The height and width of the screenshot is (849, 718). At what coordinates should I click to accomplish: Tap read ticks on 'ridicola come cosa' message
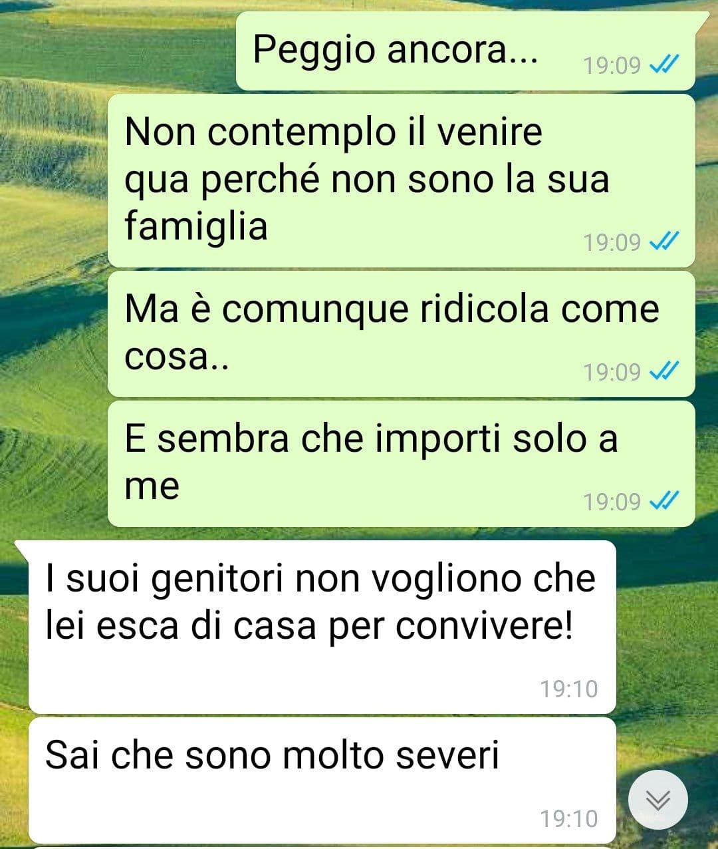coord(663,371)
